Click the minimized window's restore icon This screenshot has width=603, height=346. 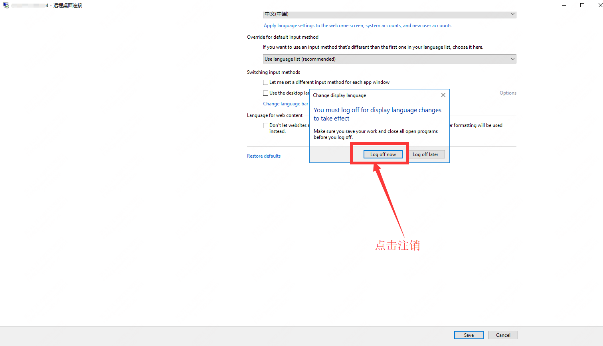[x=582, y=5]
